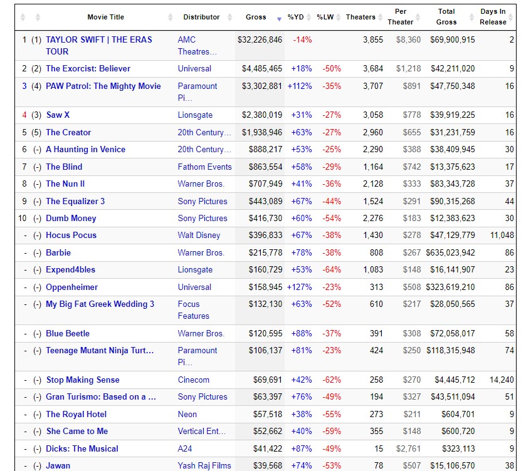
Task: Open the Fathom Events distributor link
Action: point(204,167)
